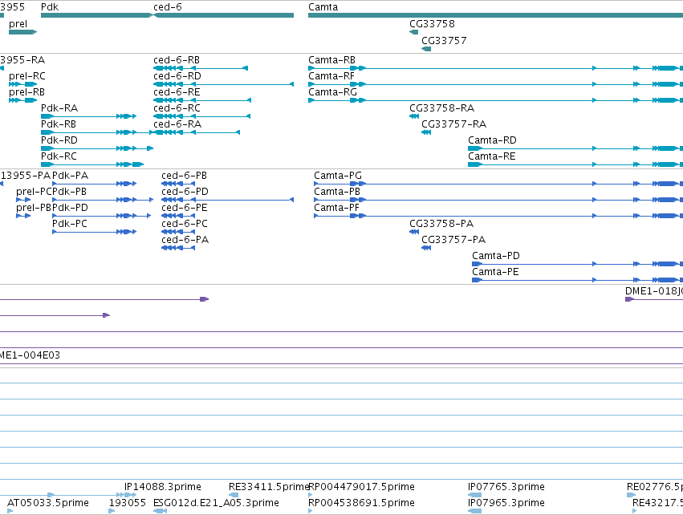Click the CG33757 gene label
This screenshot has width=683, height=515.
point(444,41)
